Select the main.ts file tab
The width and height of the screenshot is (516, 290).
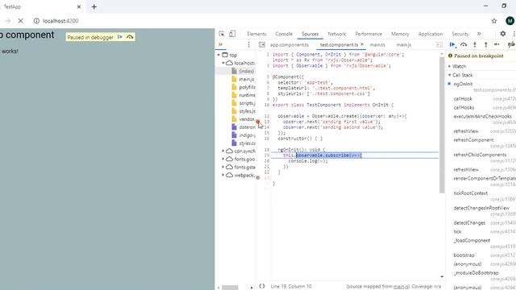(x=377, y=45)
